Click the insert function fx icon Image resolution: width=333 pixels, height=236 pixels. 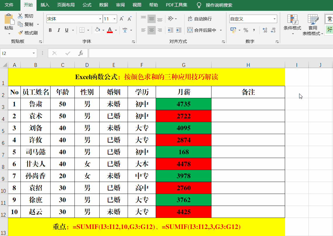coord(81,53)
